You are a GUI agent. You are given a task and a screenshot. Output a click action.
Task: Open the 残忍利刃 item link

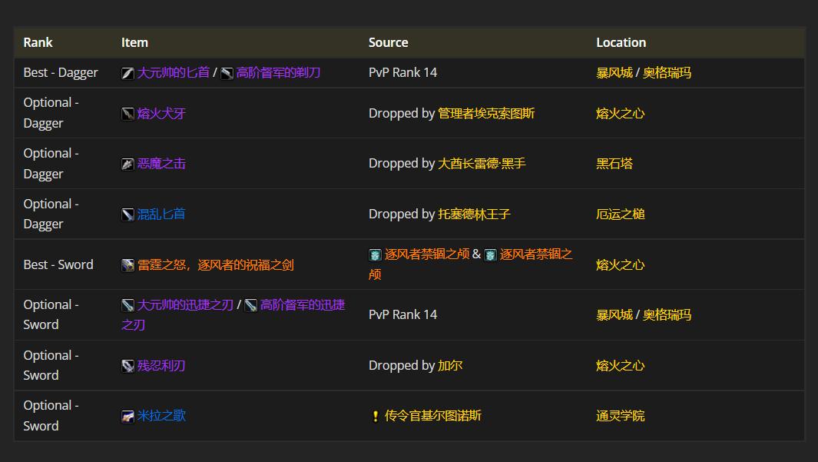click(161, 365)
